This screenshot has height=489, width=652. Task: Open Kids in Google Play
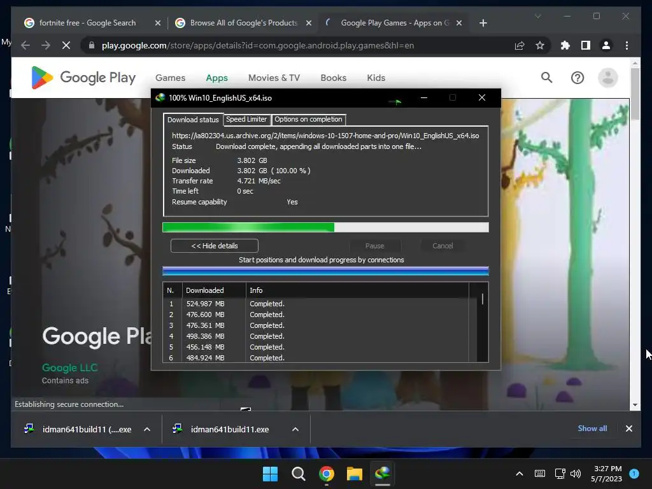[376, 78]
